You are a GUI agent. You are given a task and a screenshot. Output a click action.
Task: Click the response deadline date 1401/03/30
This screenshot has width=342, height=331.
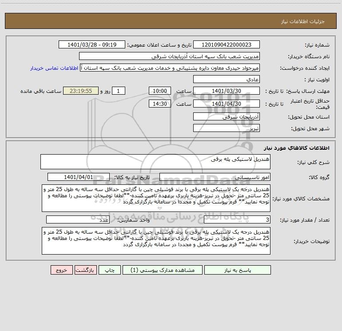(227, 91)
